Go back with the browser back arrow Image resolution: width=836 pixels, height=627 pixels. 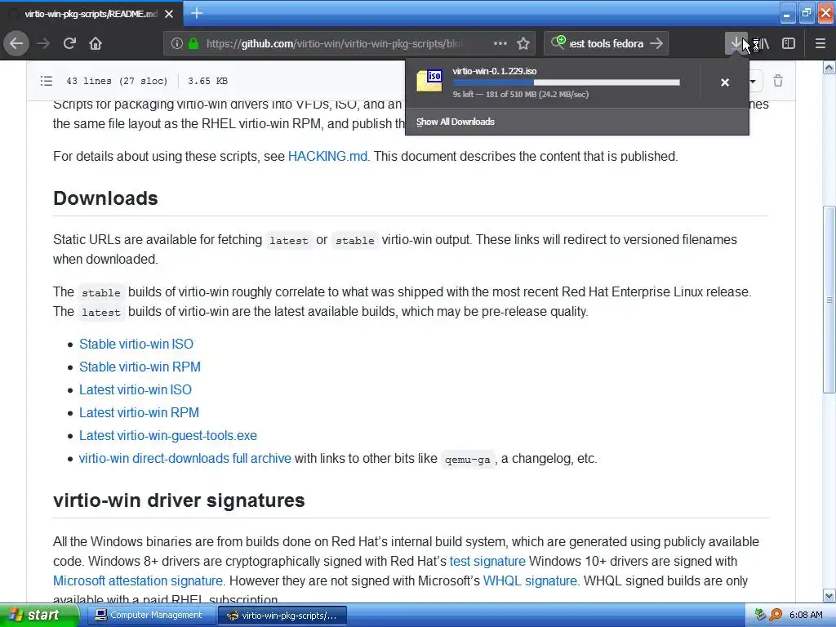tap(16, 43)
